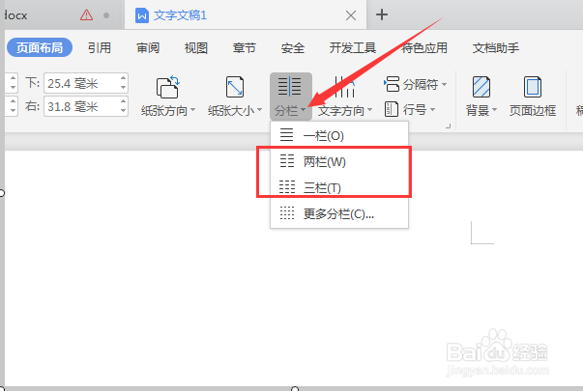The image size is (583, 391).
Task: Expand the 纸张大小 dropdown arrow
Action: pyautogui.click(x=259, y=110)
